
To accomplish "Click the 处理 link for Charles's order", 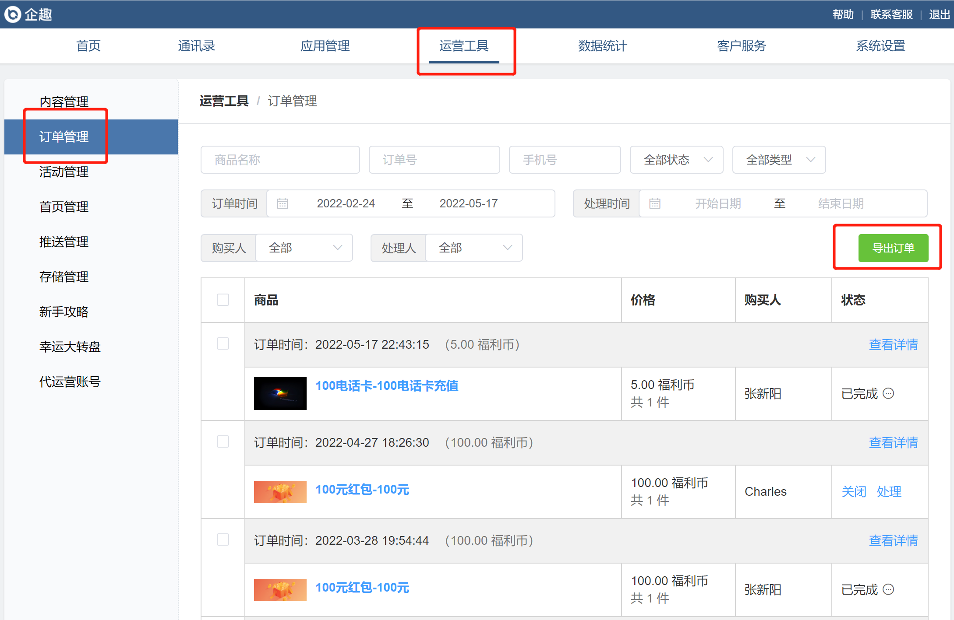I will tap(889, 491).
